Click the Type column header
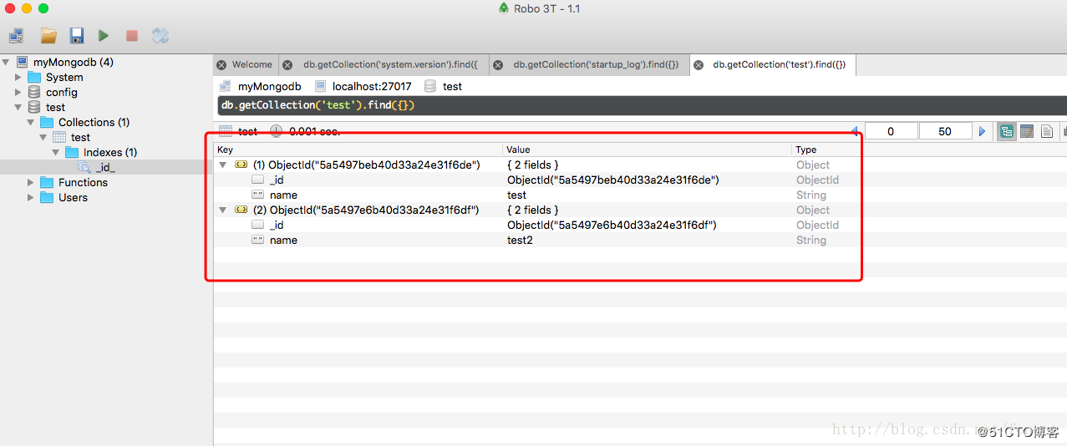 826,150
